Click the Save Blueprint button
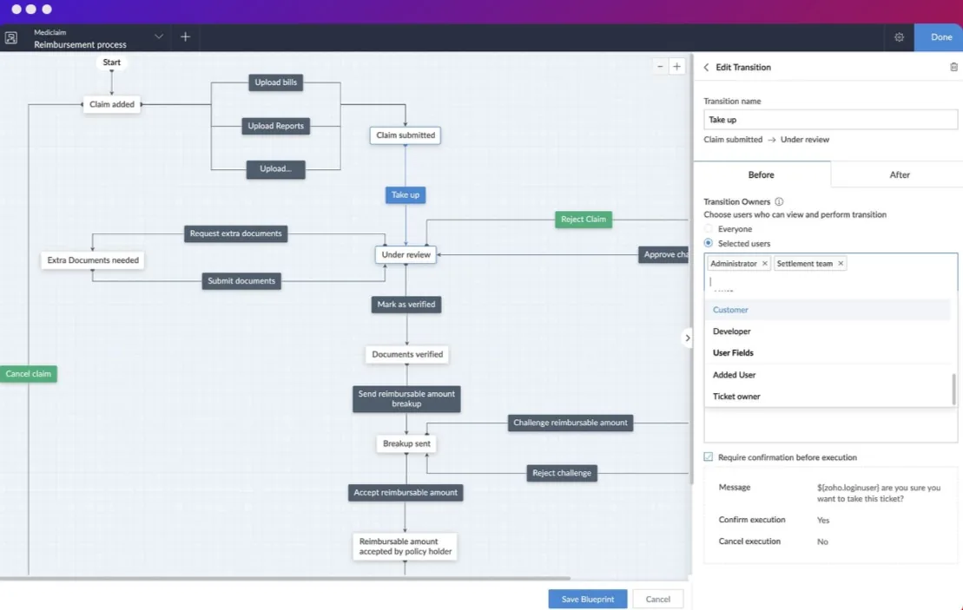 [x=588, y=599]
